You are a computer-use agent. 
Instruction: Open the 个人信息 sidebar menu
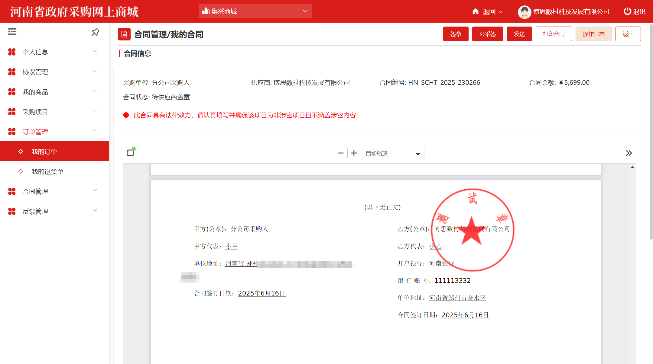(54, 52)
